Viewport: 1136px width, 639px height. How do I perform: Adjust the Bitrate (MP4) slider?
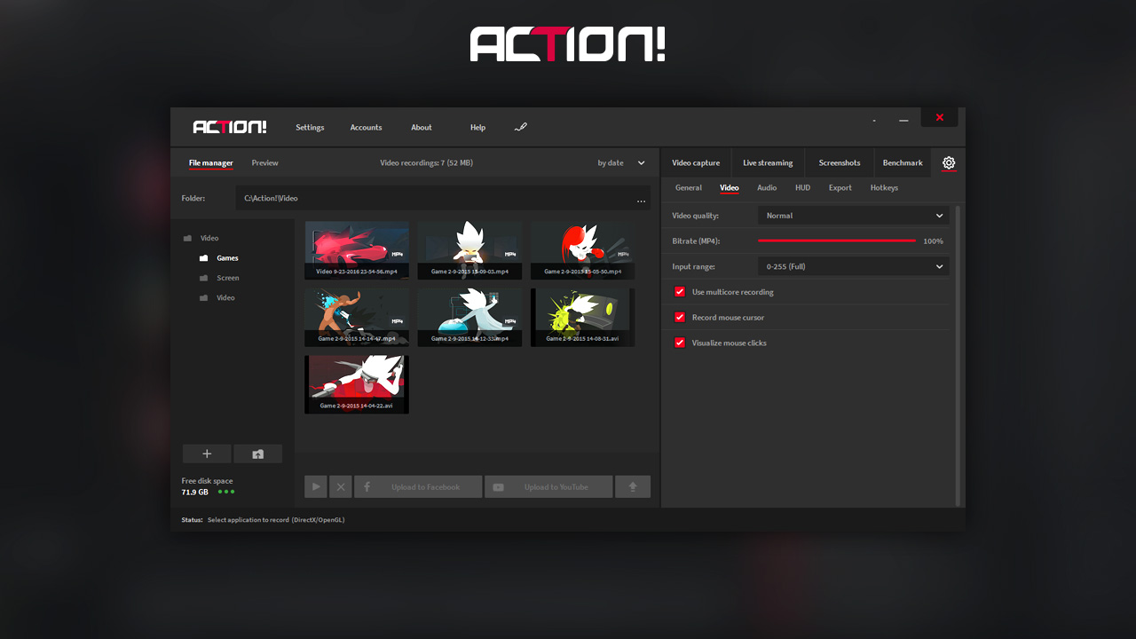click(837, 241)
